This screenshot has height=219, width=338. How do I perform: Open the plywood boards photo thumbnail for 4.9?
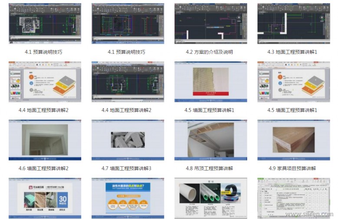click(x=294, y=140)
